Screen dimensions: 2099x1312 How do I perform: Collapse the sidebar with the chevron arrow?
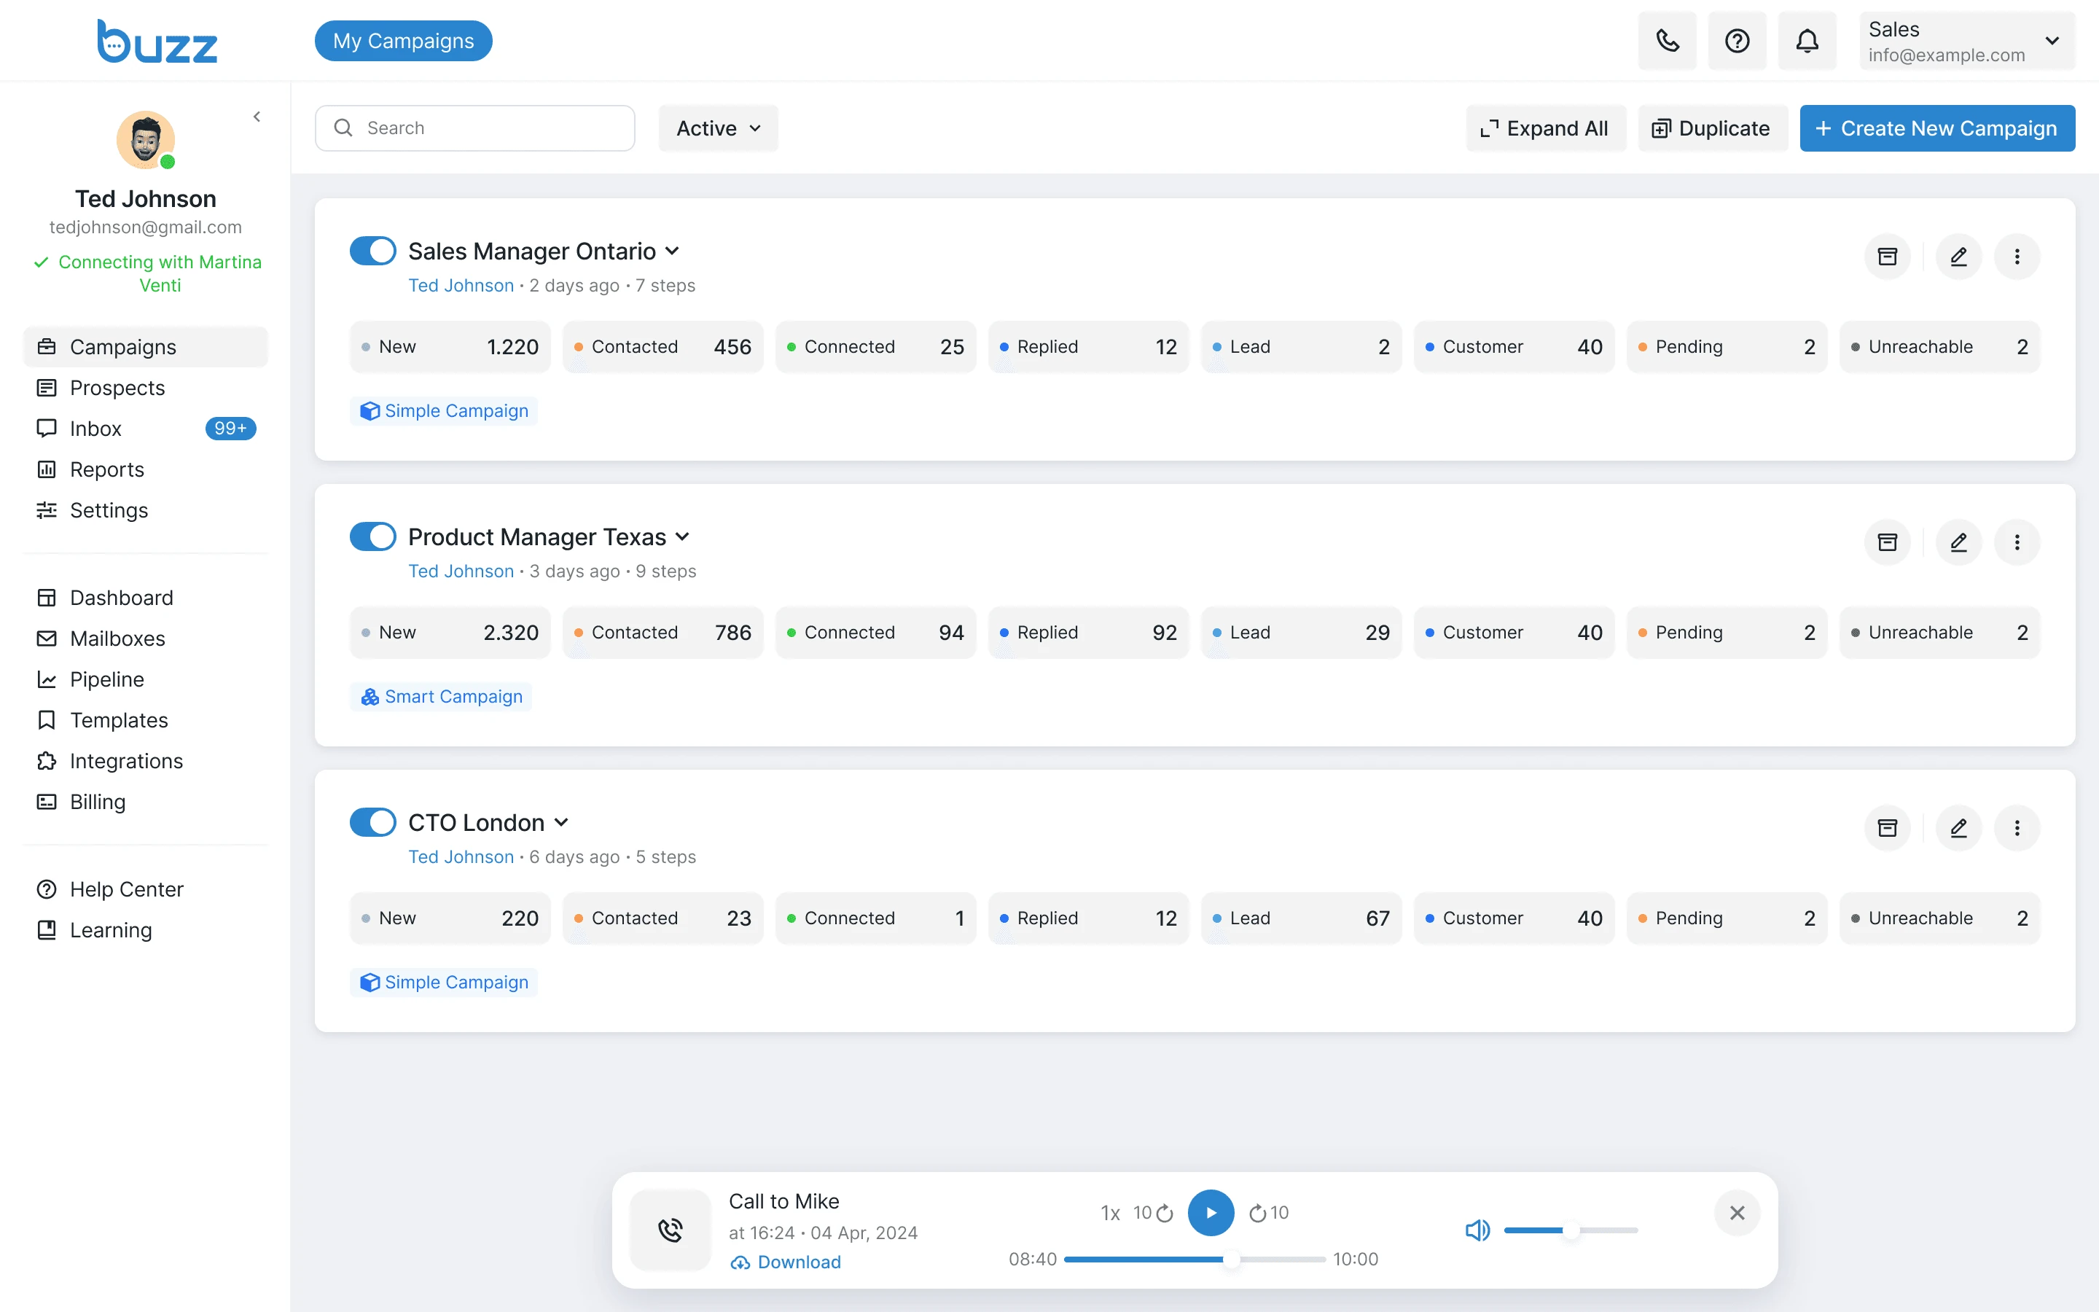point(257,117)
